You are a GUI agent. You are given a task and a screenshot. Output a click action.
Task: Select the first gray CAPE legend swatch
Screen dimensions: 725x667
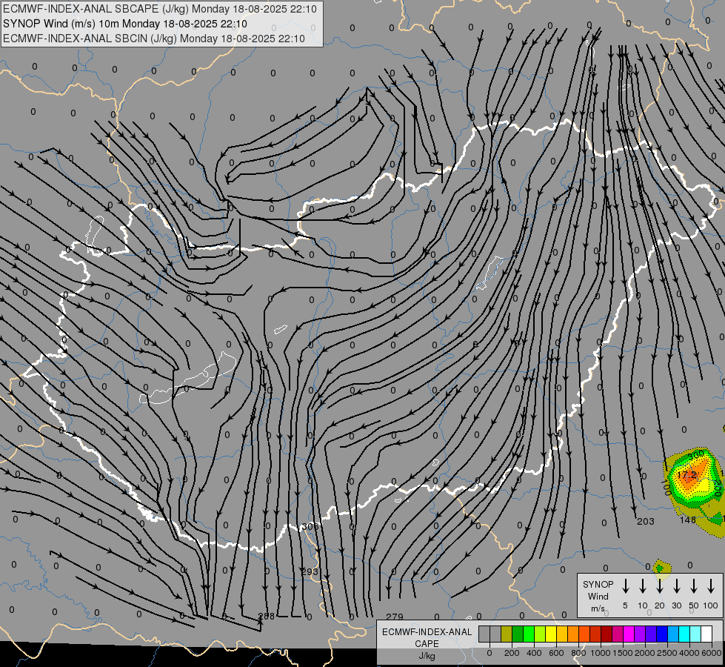pos(484,634)
